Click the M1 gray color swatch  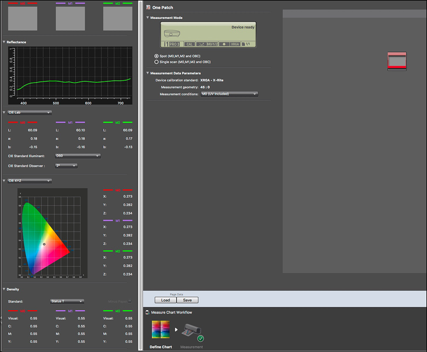pyautogui.click(x=70, y=18)
